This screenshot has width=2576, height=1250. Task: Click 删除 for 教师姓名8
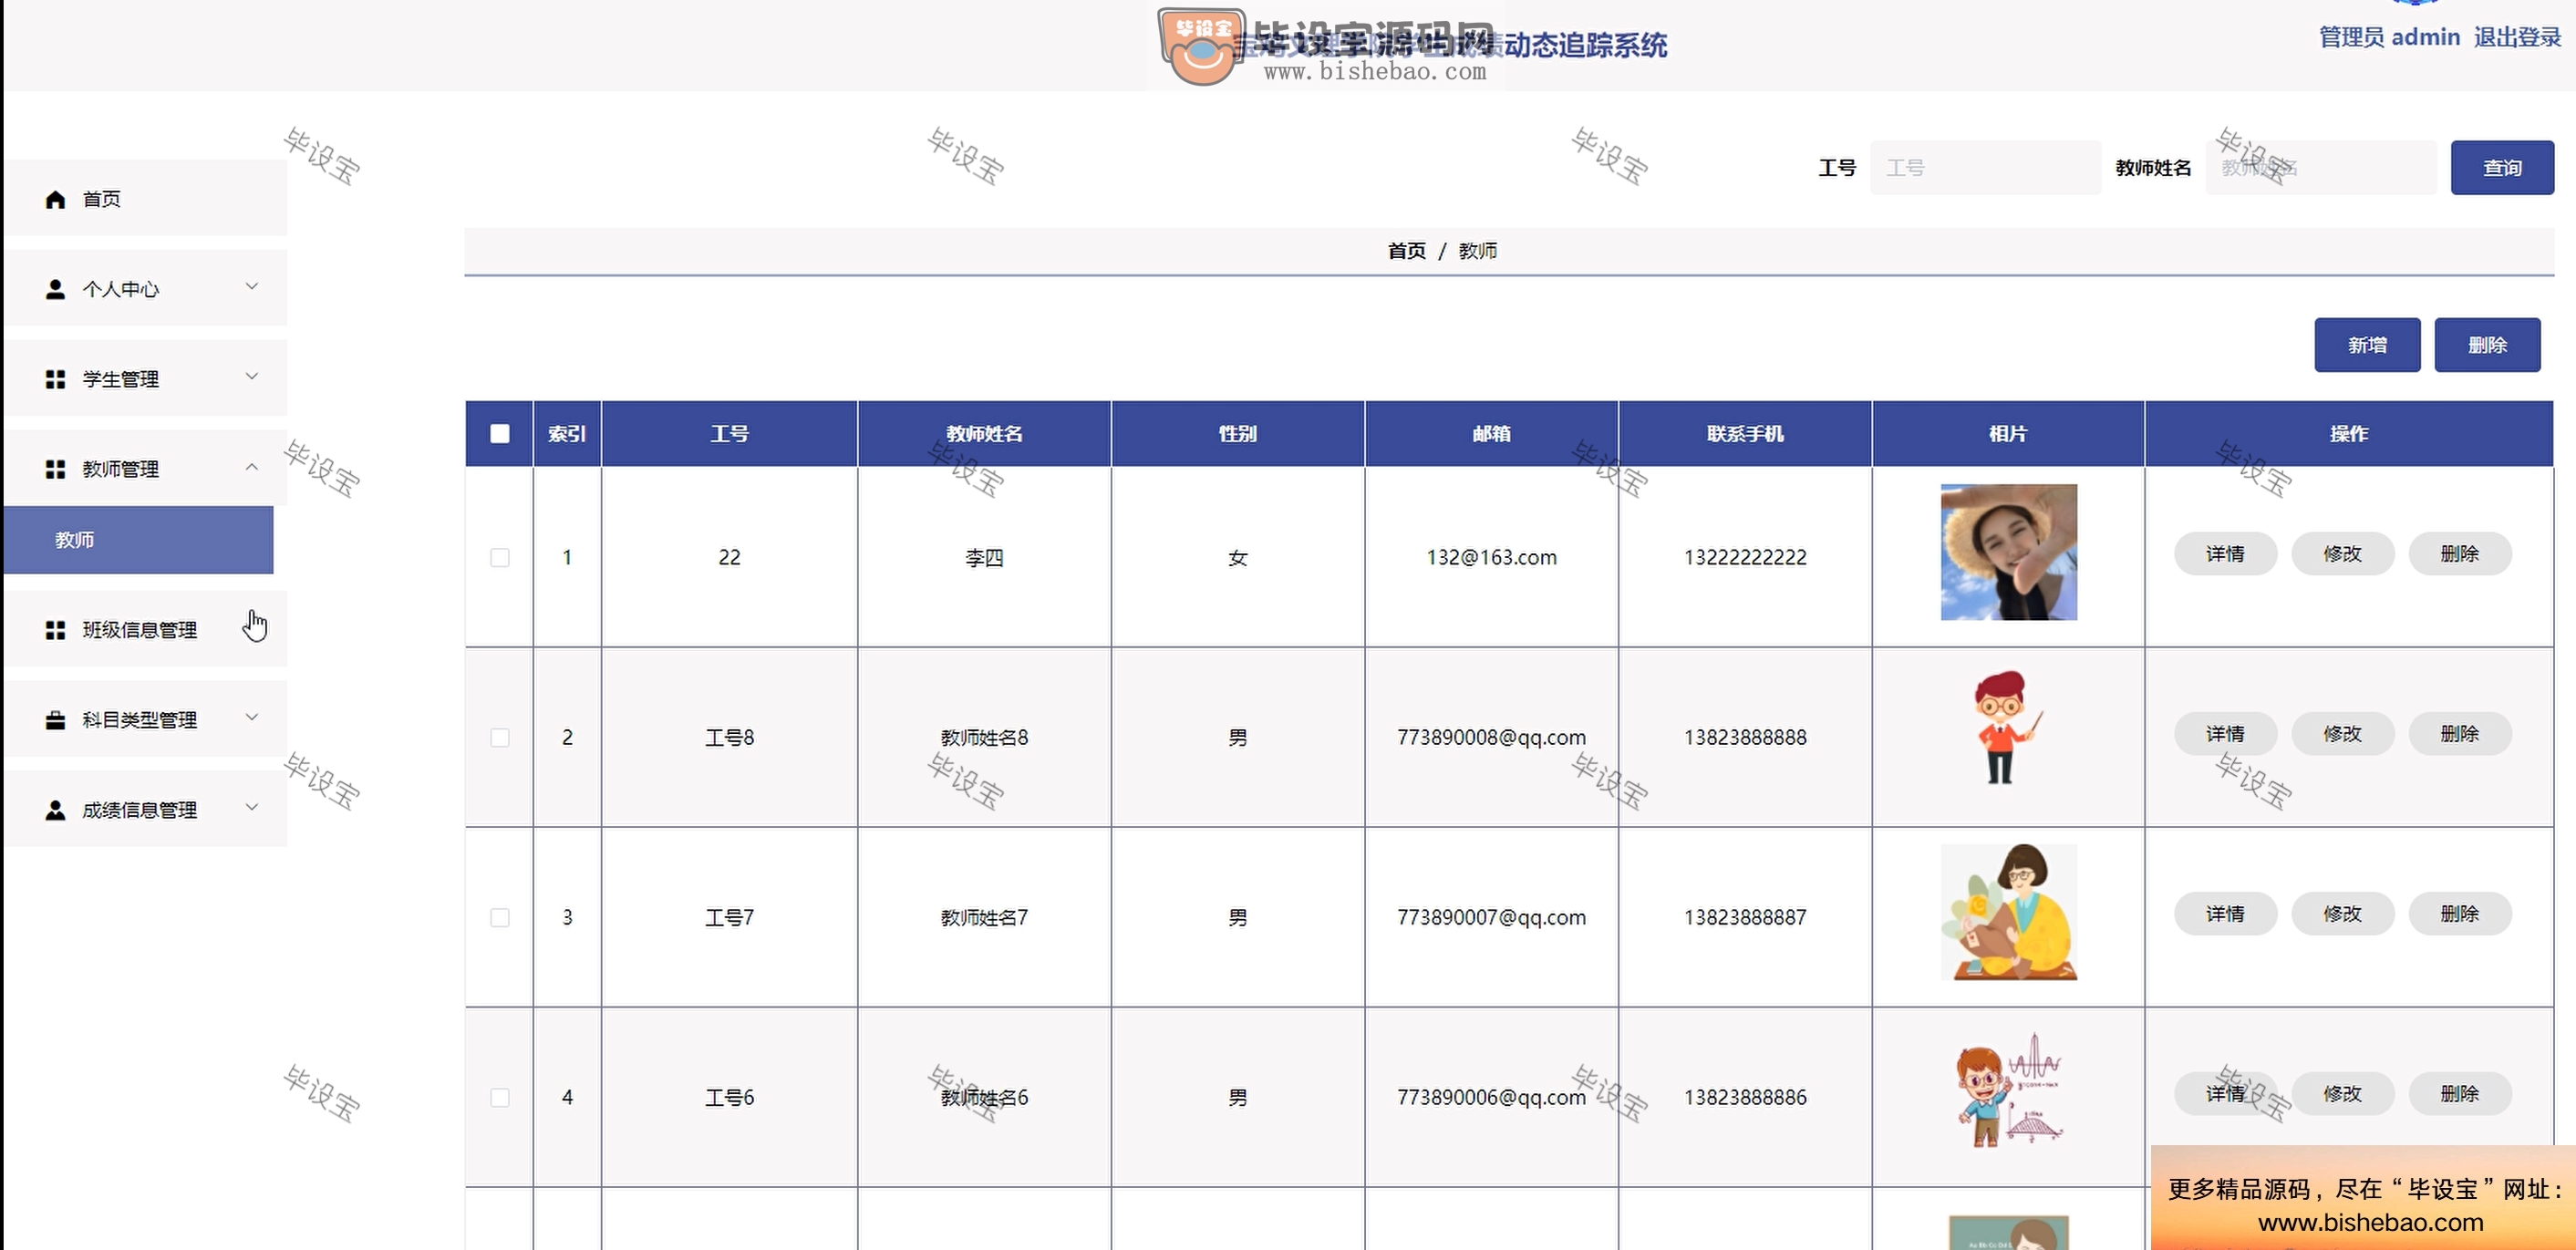click(2459, 734)
